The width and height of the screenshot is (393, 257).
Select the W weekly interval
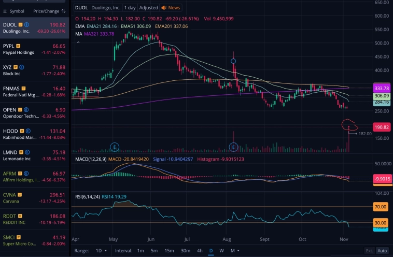point(221,250)
